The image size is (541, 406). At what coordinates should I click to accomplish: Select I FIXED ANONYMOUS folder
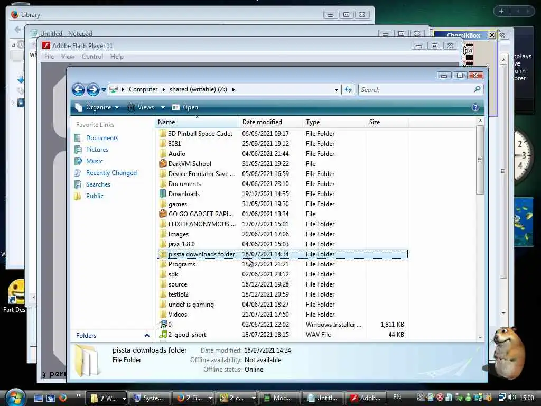coord(202,224)
